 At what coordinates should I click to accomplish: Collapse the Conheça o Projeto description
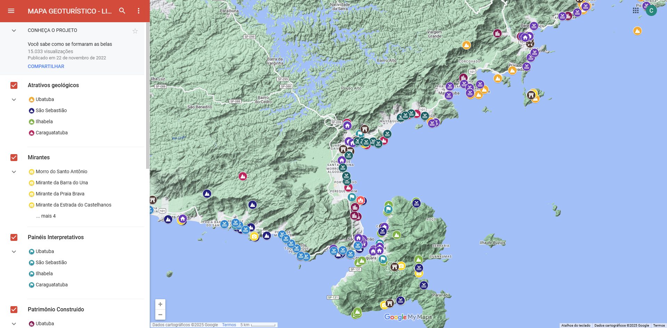point(14,31)
